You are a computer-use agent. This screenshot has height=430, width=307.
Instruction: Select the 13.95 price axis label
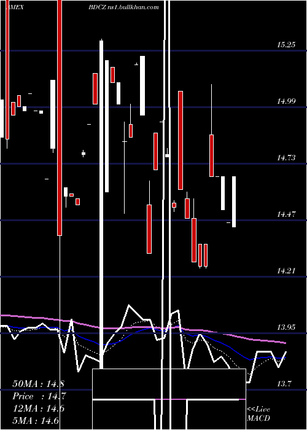click(x=286, y=327)
